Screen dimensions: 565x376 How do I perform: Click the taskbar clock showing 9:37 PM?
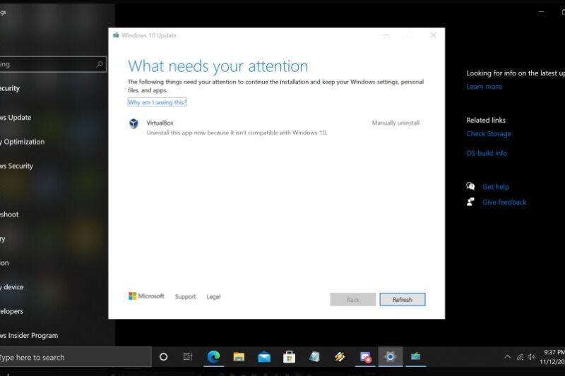coord(553,357)
